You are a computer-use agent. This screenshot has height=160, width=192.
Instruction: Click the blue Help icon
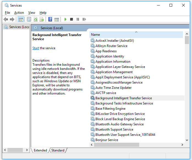pos(50,19)
